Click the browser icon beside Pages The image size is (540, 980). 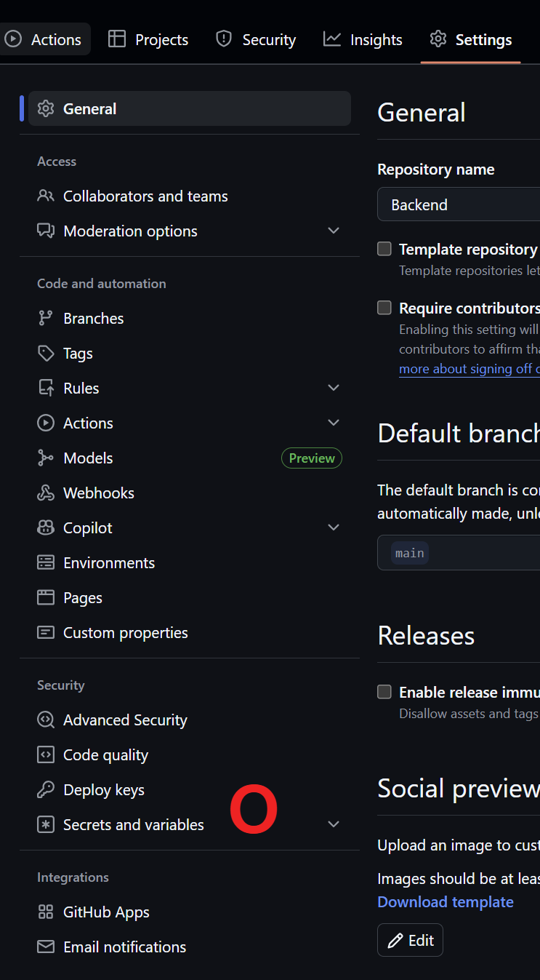46,598
